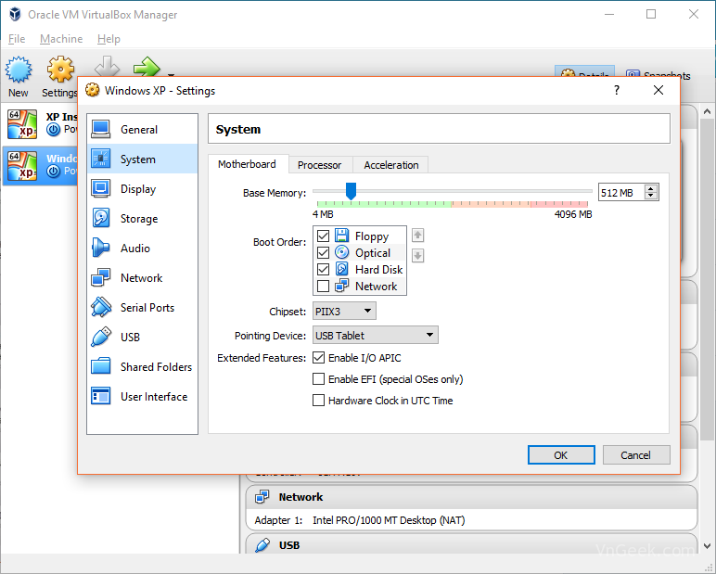This screenshot has height=574, width=716.
Task: Click the General monitor icon in sidebar
Action: 100,129
